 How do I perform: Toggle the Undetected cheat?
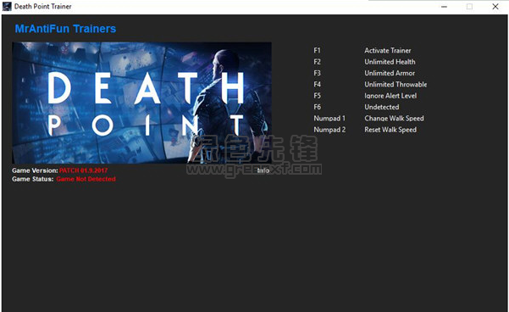point(382,107)
